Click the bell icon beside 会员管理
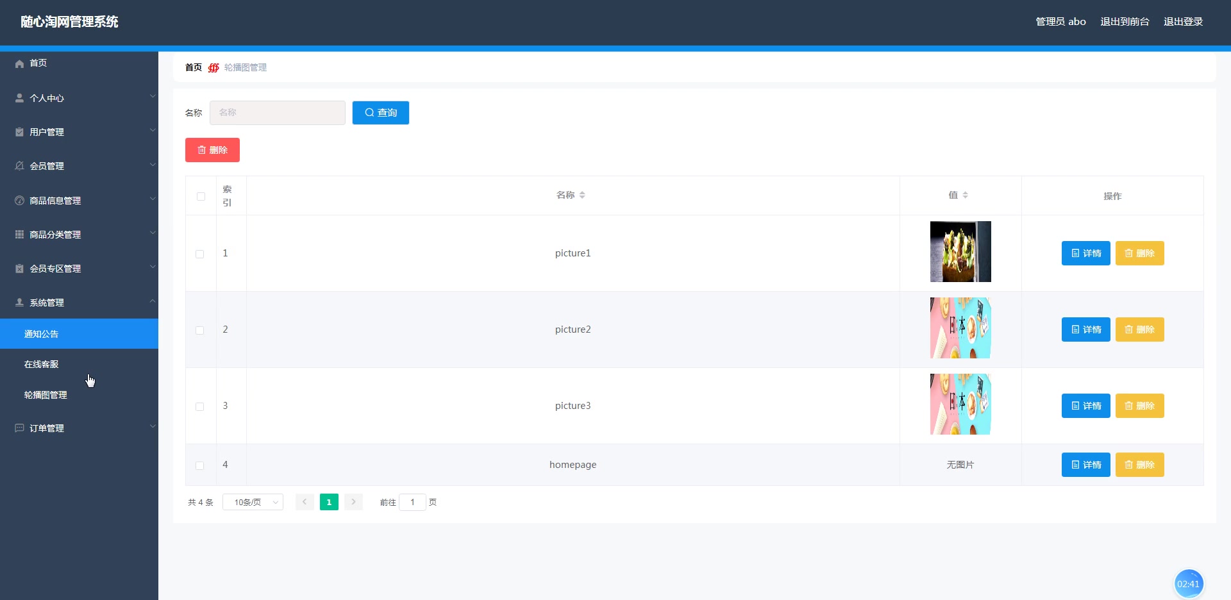1231x600 pixels. (19, 166)
